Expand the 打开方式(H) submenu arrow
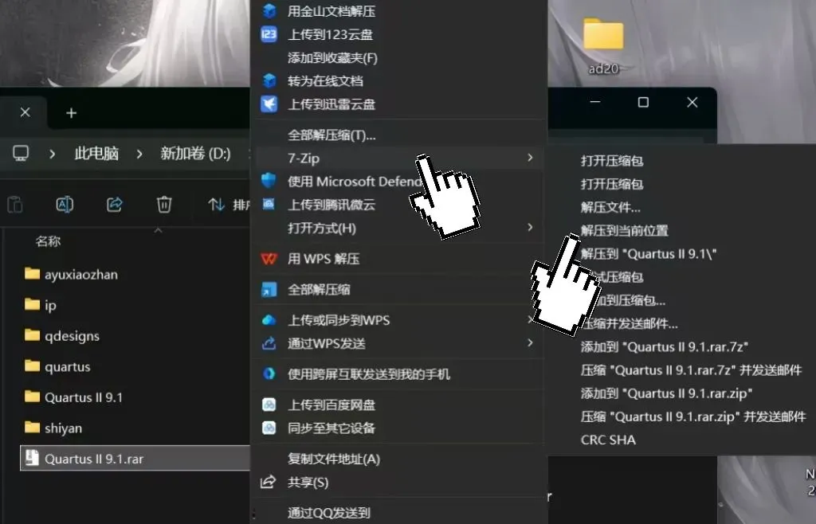The image size is (816, 524). click(x=530, y=227)
